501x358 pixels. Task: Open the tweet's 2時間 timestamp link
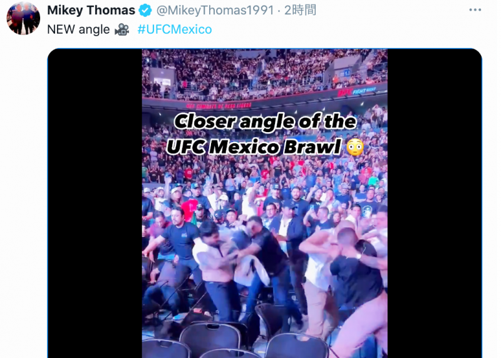(x=300, y=10)
